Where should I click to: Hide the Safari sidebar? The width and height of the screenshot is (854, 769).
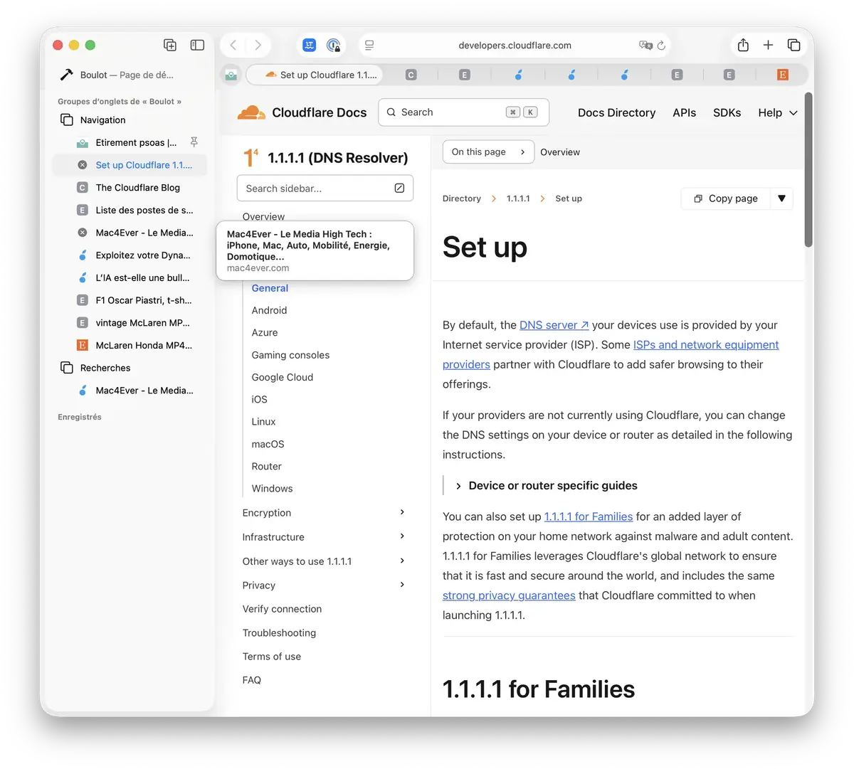197,46
